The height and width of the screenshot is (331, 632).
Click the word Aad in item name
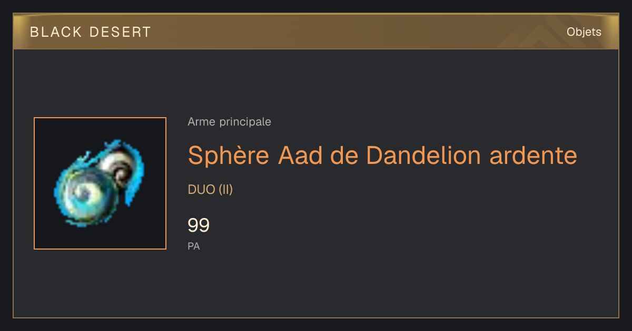tap(302, 155)
